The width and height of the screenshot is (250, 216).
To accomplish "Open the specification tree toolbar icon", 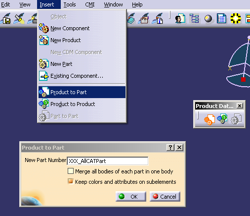I will click(x=194, y=18).
